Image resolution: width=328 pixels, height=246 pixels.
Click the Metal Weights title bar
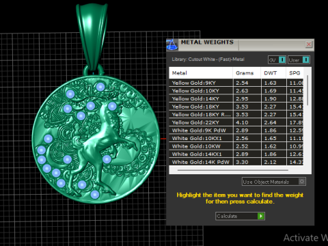[241, 44]
